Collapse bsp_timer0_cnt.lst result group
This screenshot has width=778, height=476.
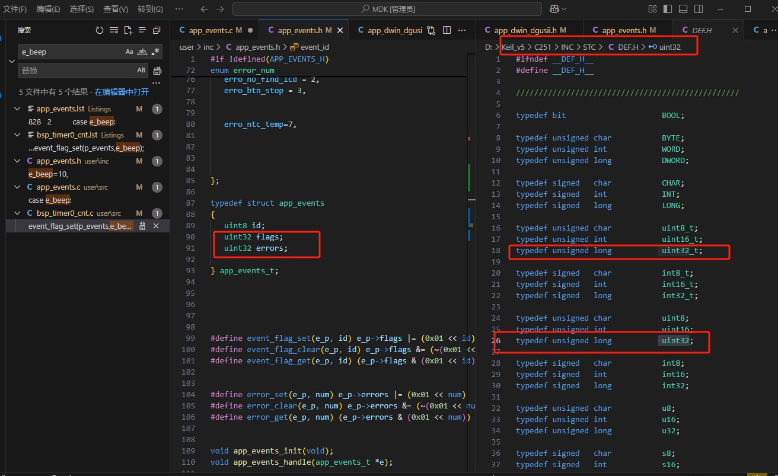tap(17, 135)
